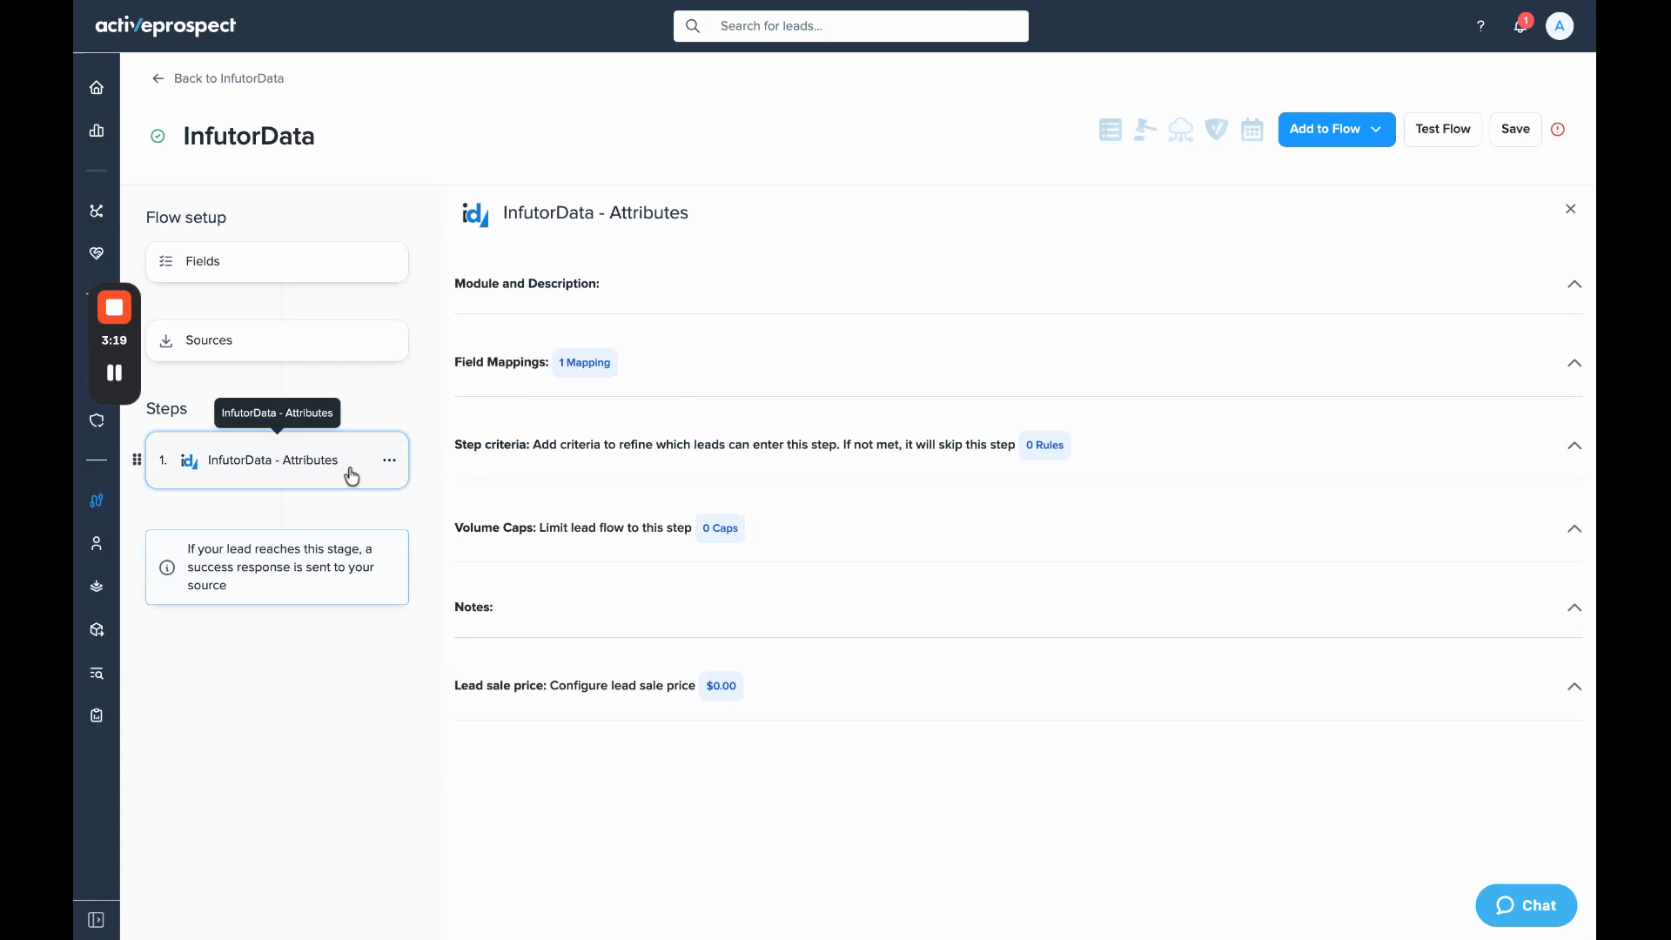The image size is (1671, 940).
Task: Open the handshake heart sidebar icon
Action: pyautogui.click(x=97, y=253)
